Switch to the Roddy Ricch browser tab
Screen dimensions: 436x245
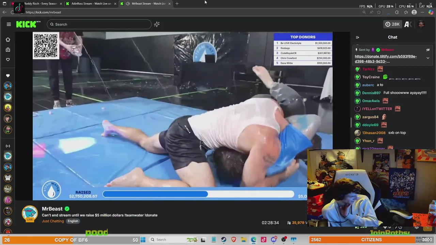(x=37, y=4)
